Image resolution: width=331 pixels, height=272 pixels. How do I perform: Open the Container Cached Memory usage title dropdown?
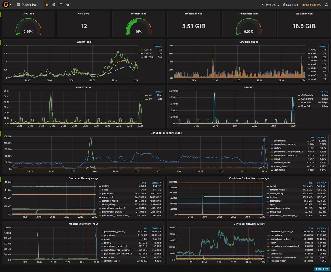click(x=249, y=178)
